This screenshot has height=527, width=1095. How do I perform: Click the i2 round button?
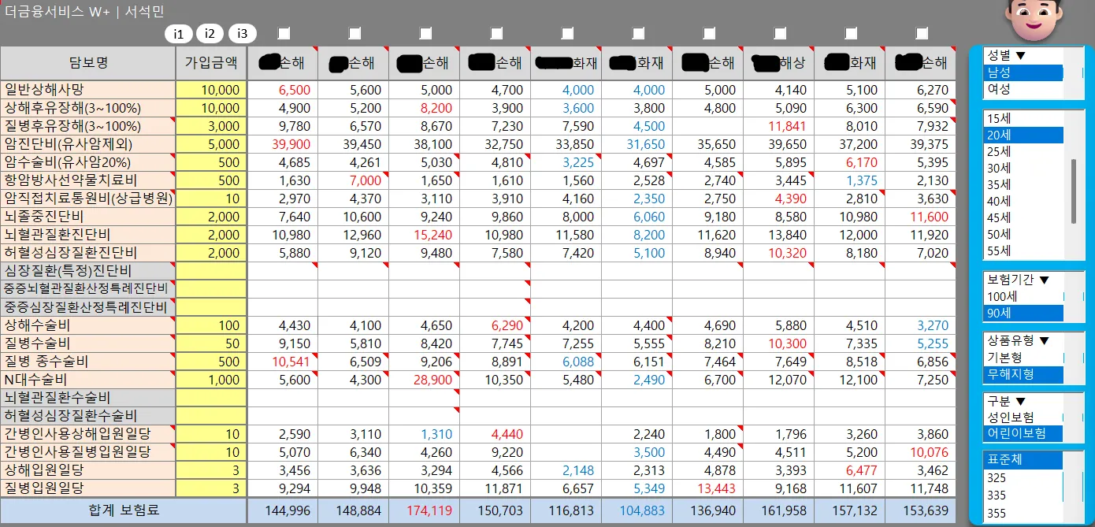(x=210, y=34)
